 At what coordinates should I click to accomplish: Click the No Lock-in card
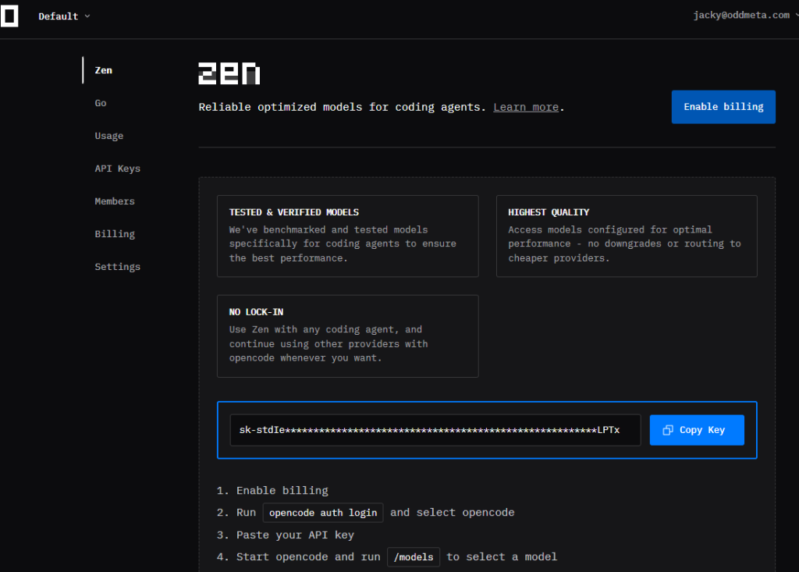(x=347, y=336)
